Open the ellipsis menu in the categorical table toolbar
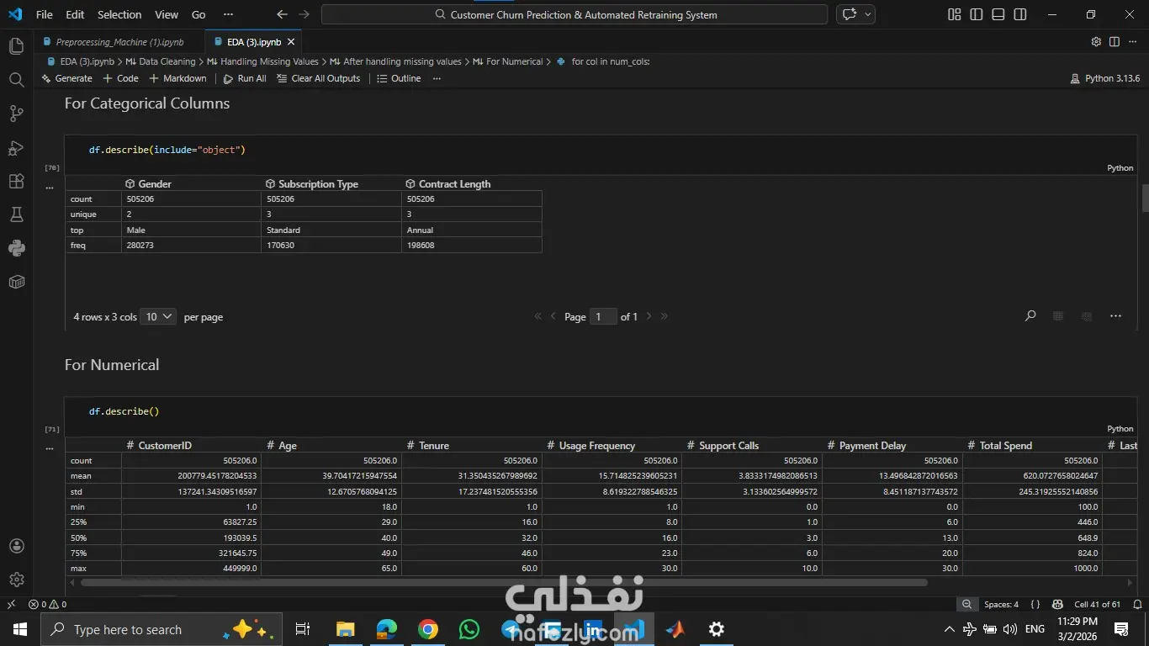 coord(1115,316)
